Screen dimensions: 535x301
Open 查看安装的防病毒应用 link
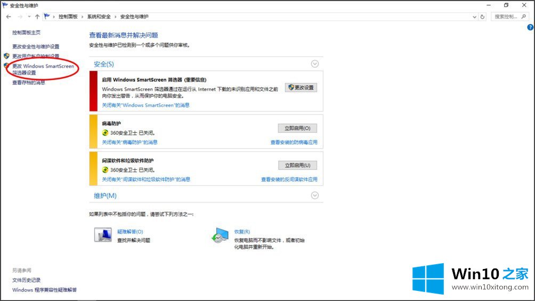[294, 142]
